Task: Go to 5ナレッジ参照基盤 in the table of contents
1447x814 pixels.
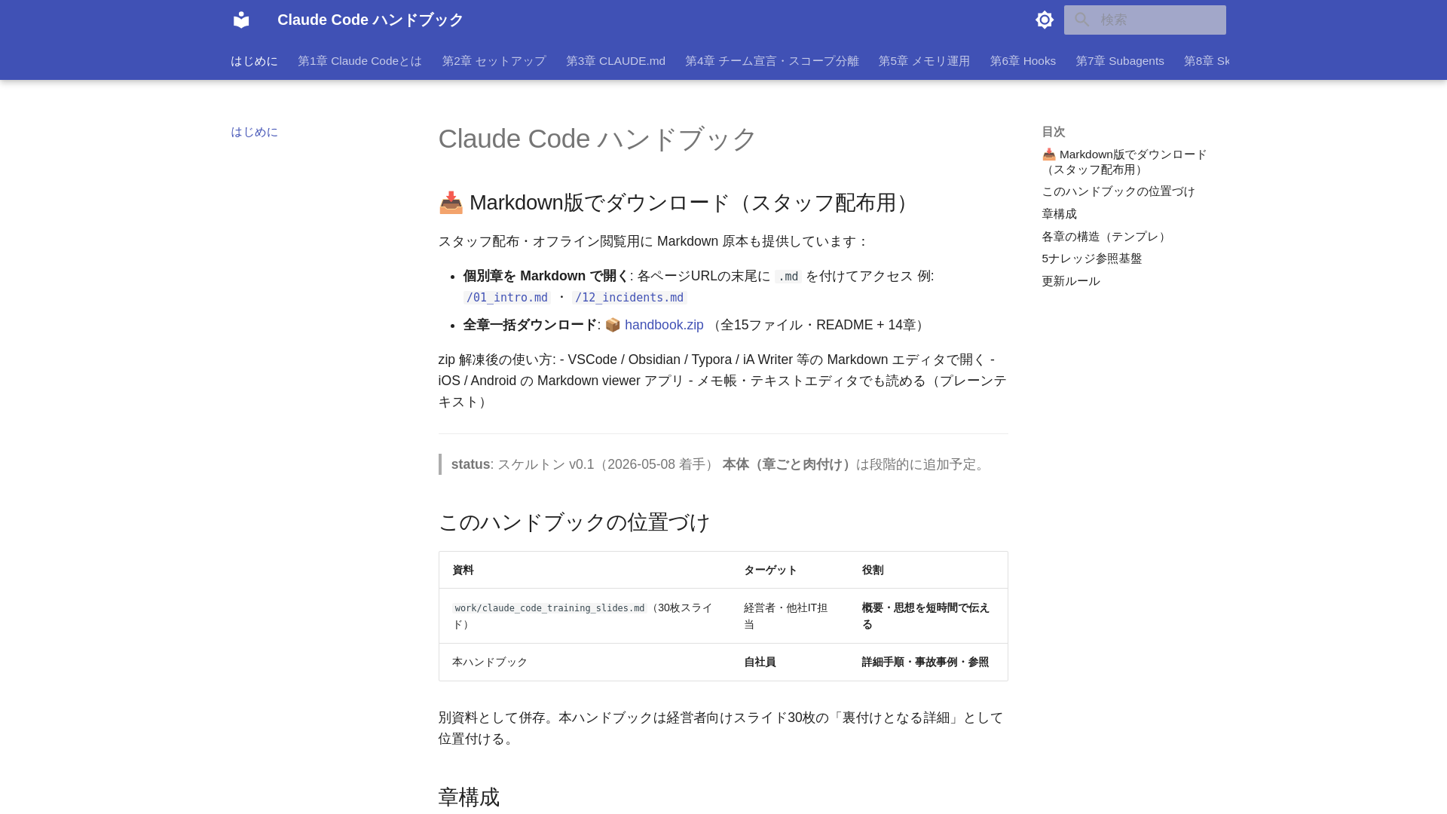Action: point(1091,259)
